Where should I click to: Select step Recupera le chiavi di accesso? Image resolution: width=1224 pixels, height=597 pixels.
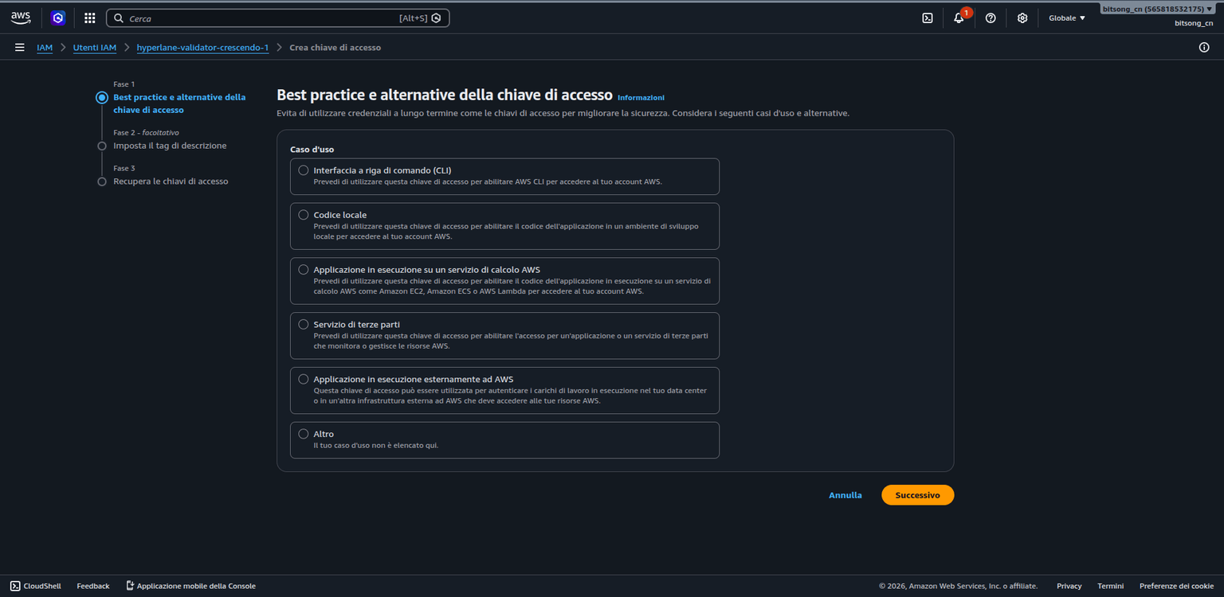tap(171, 181)
